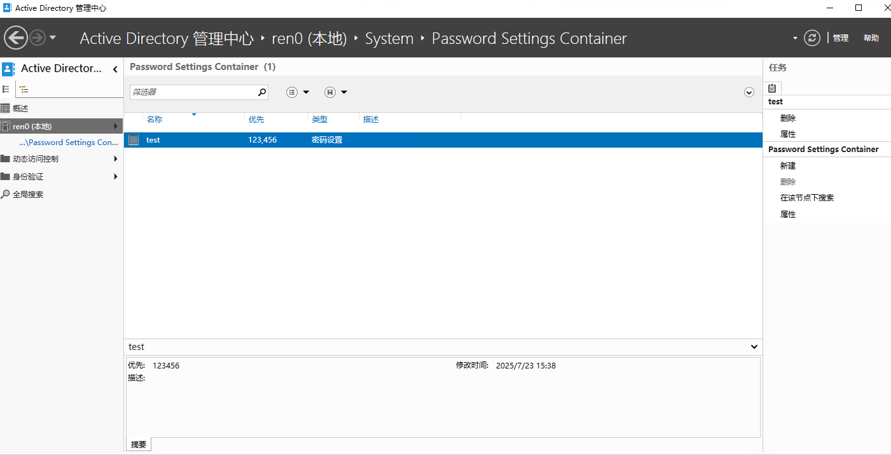Viewport: 891px width, 455px height.
Task: Open the breadcrumb dropdown arrow beside refresh
Action: click(795, 38)
